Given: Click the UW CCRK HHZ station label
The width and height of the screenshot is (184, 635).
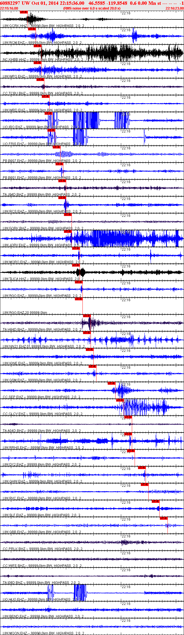Looking at the screenshot, I should point(43,26).
